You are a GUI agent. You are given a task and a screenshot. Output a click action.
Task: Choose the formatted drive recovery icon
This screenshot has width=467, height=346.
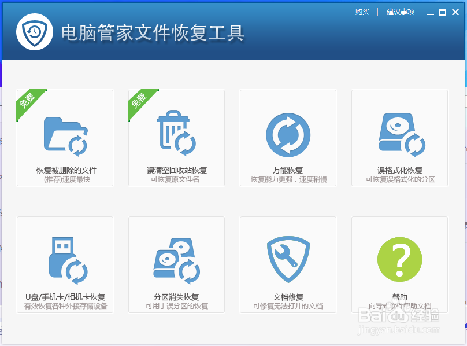[x=402, y=135]
